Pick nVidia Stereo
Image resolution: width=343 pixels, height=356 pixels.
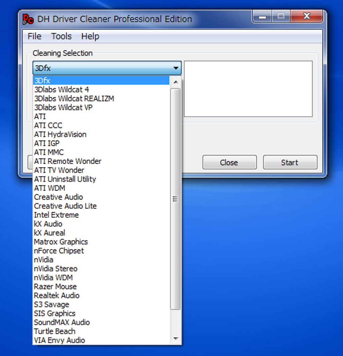pyautogui.click(x=101, y=269)
